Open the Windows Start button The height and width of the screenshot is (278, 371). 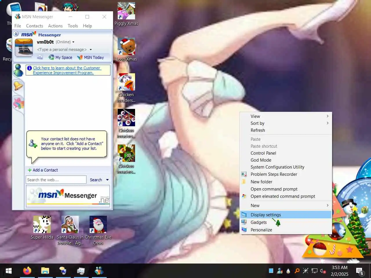[x=9, y=271]
